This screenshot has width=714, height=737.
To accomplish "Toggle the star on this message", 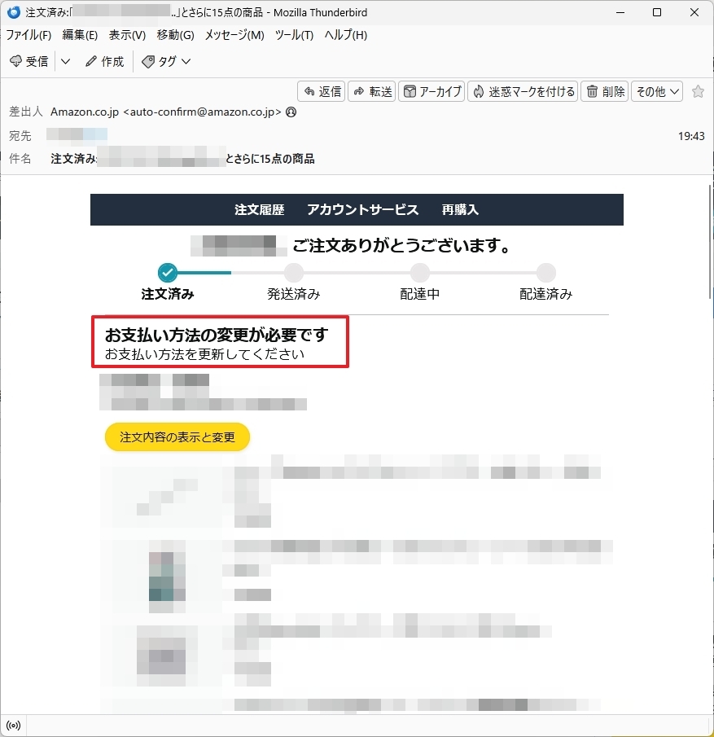I will click(698, 91).
